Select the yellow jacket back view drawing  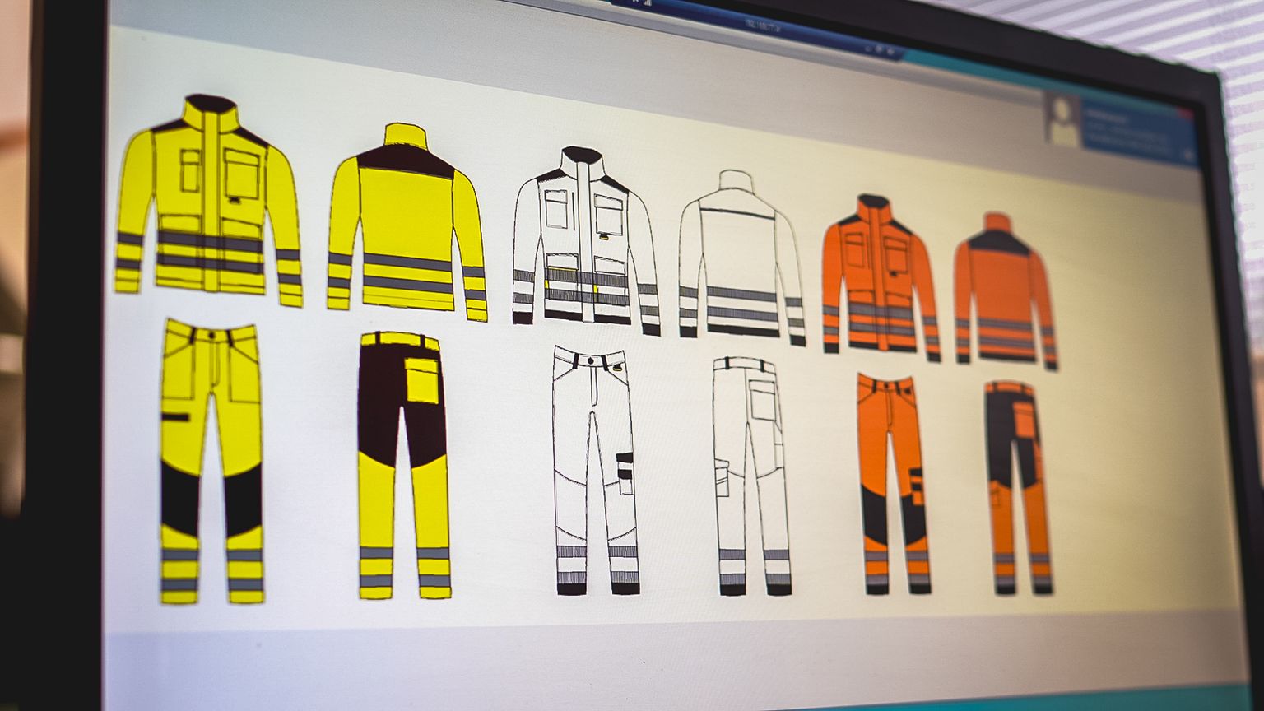coord(407,221)
